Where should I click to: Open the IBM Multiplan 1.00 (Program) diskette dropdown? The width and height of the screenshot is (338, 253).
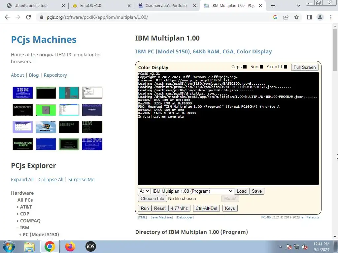(x=192, y=191)
